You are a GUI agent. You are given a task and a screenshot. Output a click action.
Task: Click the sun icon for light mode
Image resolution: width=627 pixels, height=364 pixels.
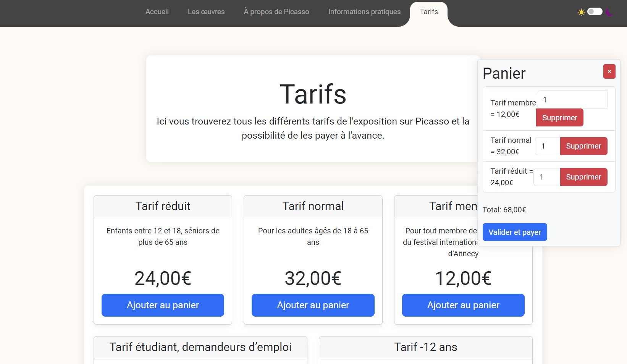(581, 12)
